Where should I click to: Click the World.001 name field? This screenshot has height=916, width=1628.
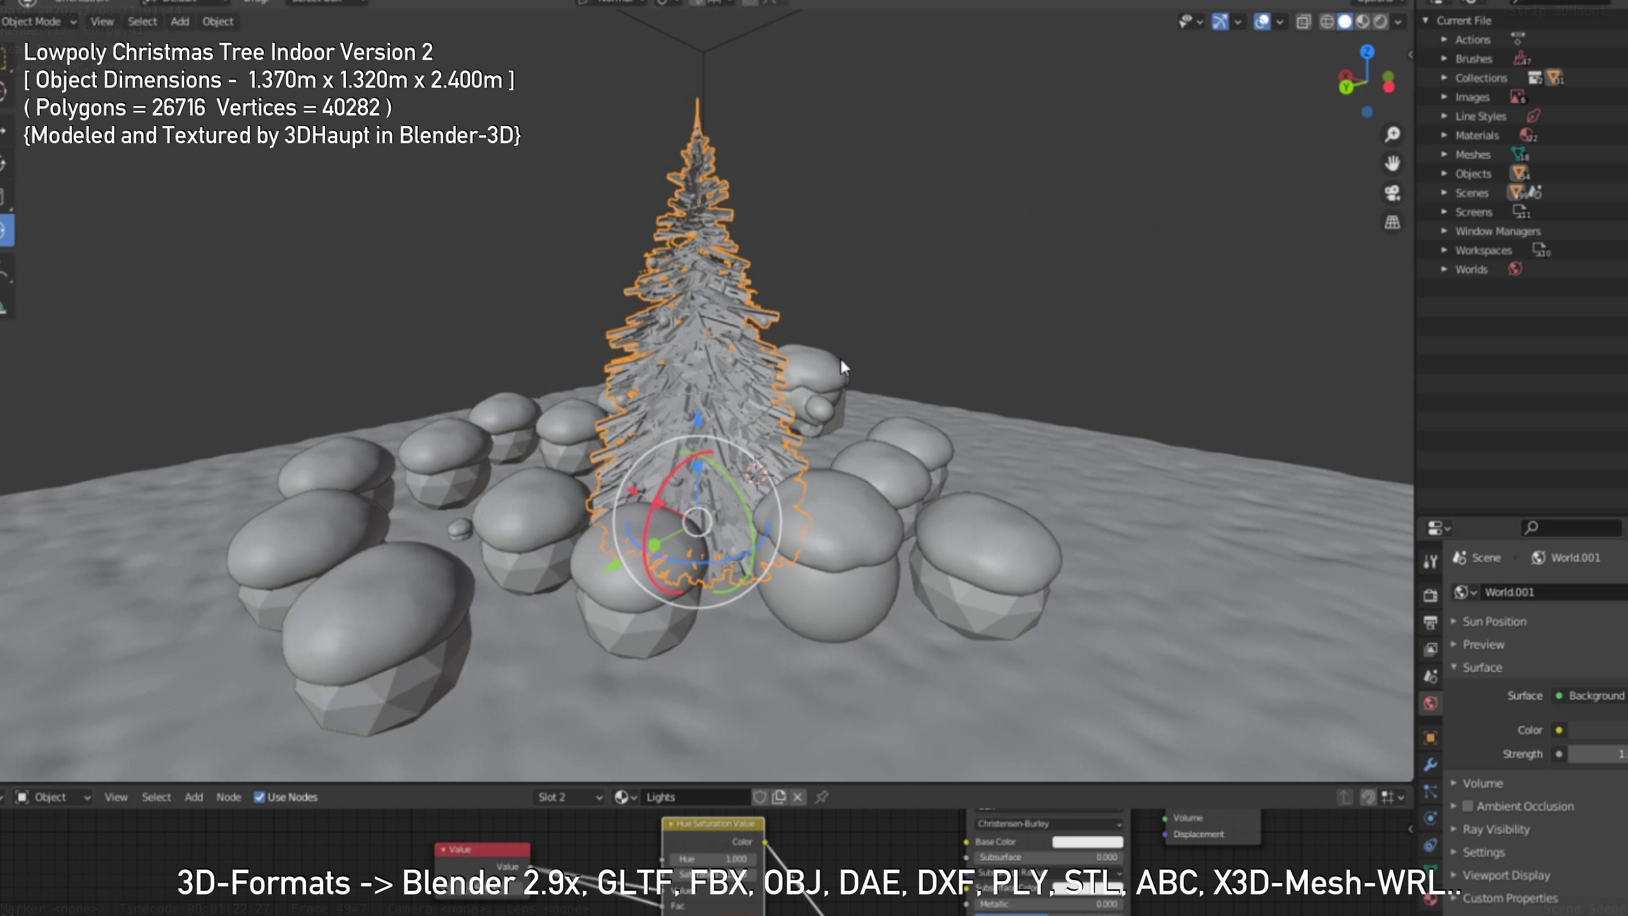1555,592
